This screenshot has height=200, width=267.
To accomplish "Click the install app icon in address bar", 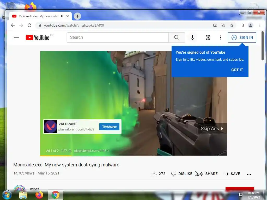I will click(215, 25).
